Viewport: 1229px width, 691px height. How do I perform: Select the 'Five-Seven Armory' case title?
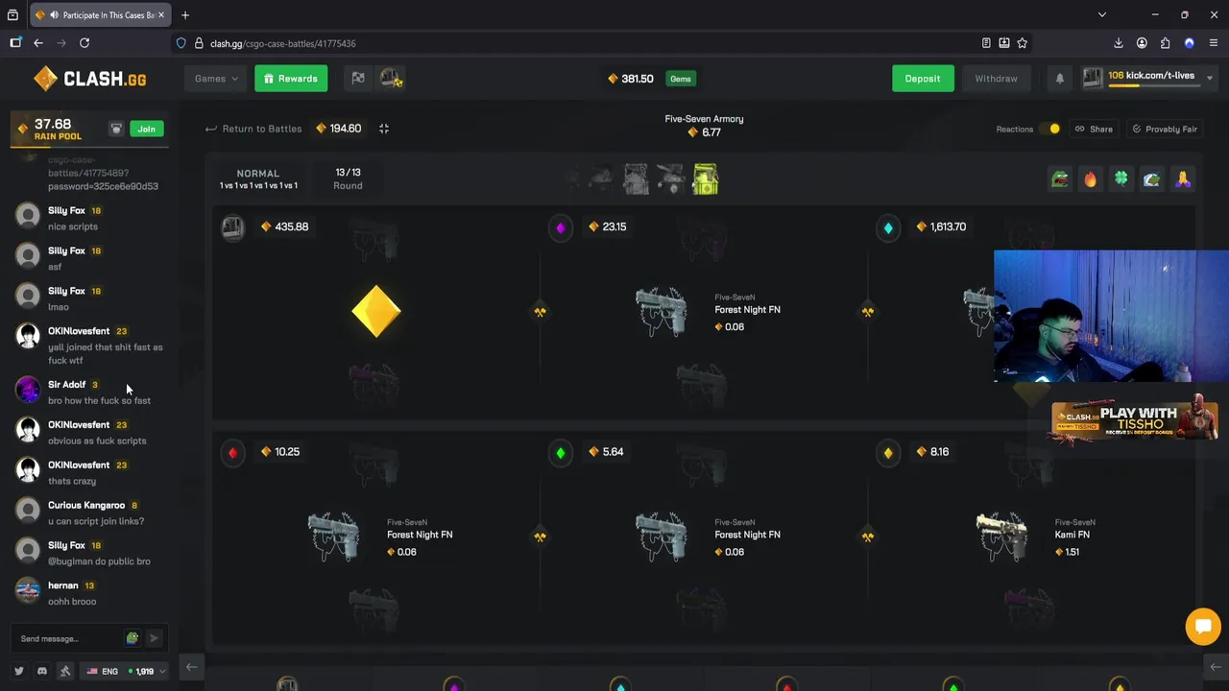point(704,119)
